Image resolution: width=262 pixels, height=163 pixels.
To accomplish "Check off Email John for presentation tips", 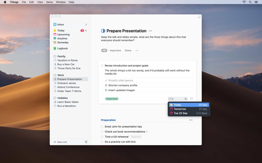I will click(102, 126).
